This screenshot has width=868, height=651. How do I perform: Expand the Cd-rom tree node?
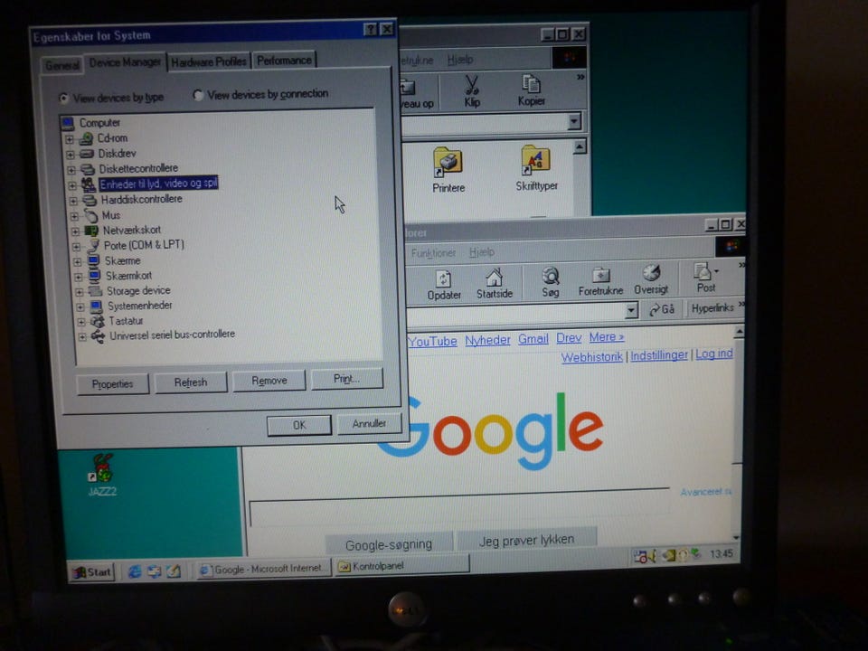click(70, 139)
